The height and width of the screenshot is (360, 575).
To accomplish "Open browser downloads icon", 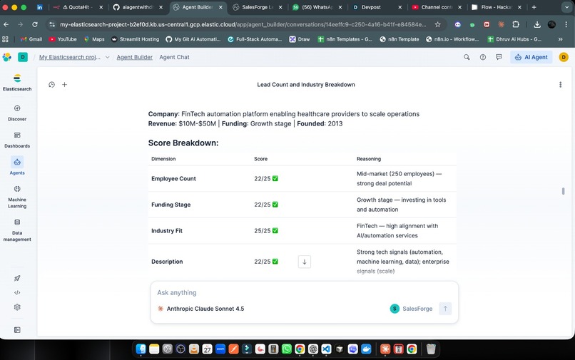I will (537, 24).
